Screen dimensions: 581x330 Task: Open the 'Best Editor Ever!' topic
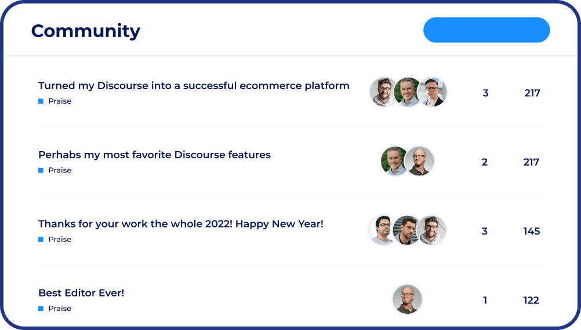click(81, 293)
